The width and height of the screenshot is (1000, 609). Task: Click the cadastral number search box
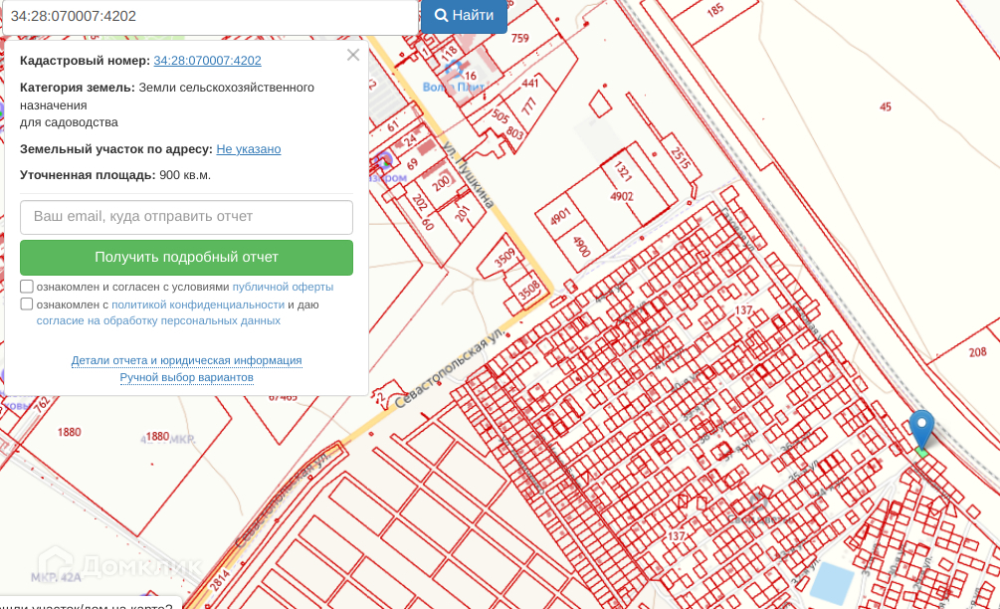[209, 17]
